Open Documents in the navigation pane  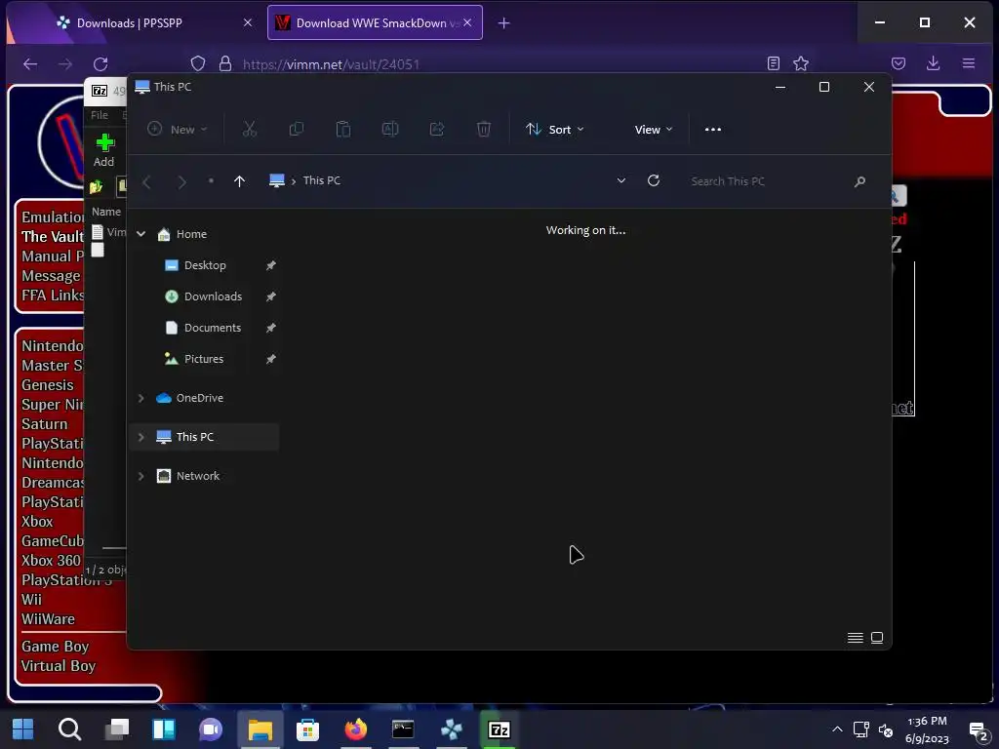click(x=212, y=328)
